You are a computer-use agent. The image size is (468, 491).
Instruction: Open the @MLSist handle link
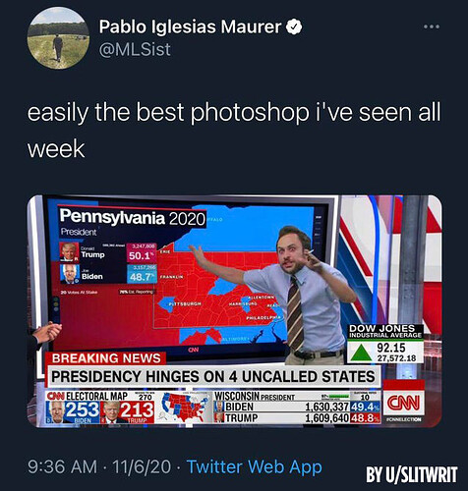[135, 49]
